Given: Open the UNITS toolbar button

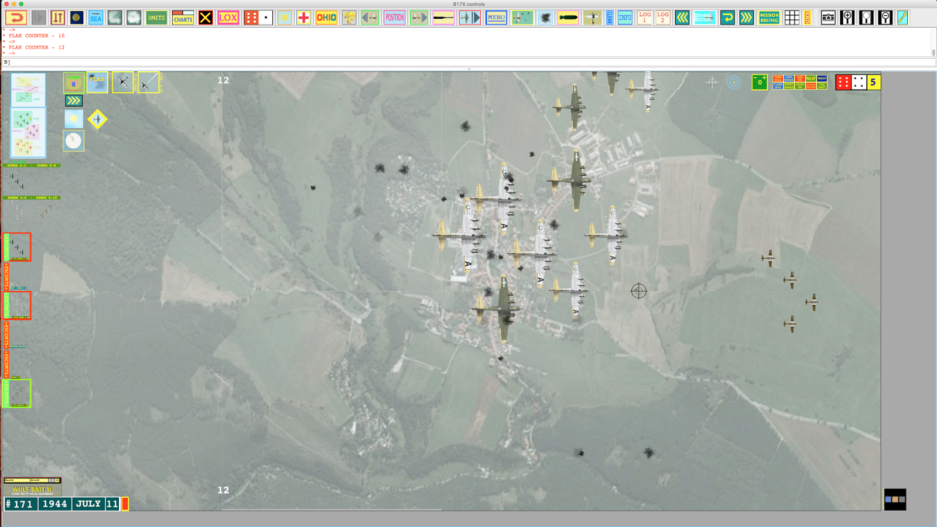Looking at the screenshot, I should [x=156, y=18].
